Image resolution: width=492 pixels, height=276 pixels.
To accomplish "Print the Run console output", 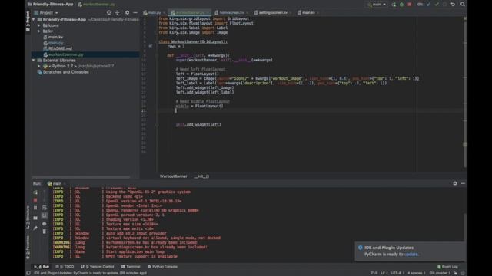I will (x=45, y=223).
